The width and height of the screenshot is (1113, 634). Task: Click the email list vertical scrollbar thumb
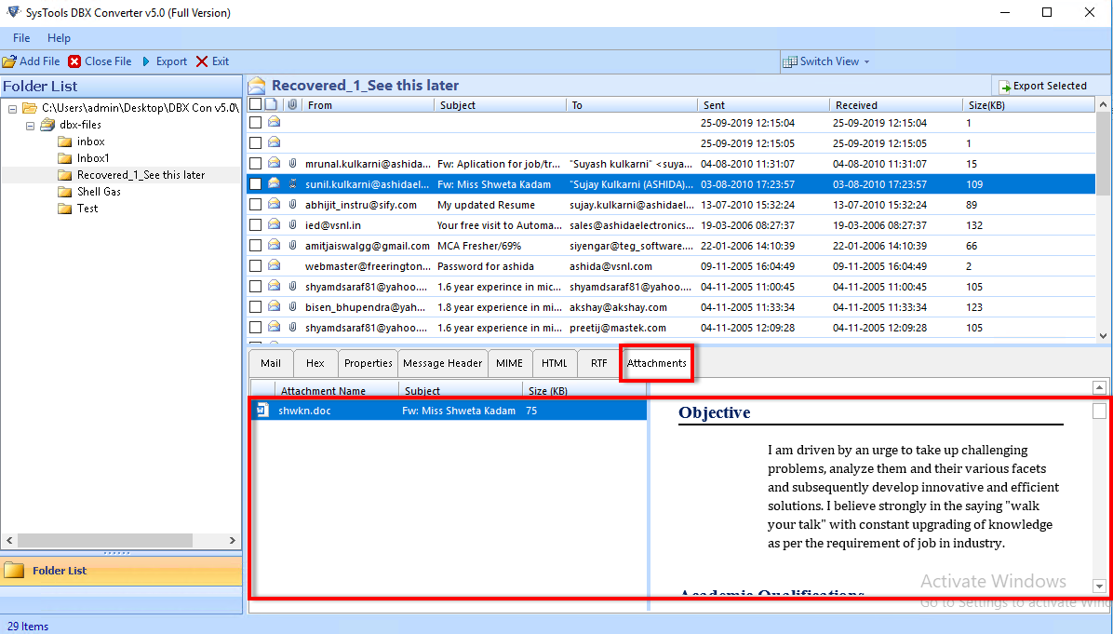pos(1103,154)
